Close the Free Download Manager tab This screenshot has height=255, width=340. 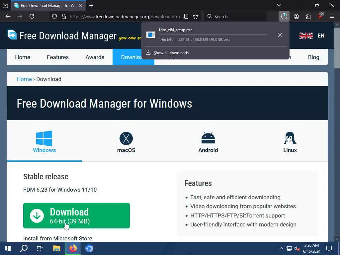pyautogui.click(x=80, y=5)
